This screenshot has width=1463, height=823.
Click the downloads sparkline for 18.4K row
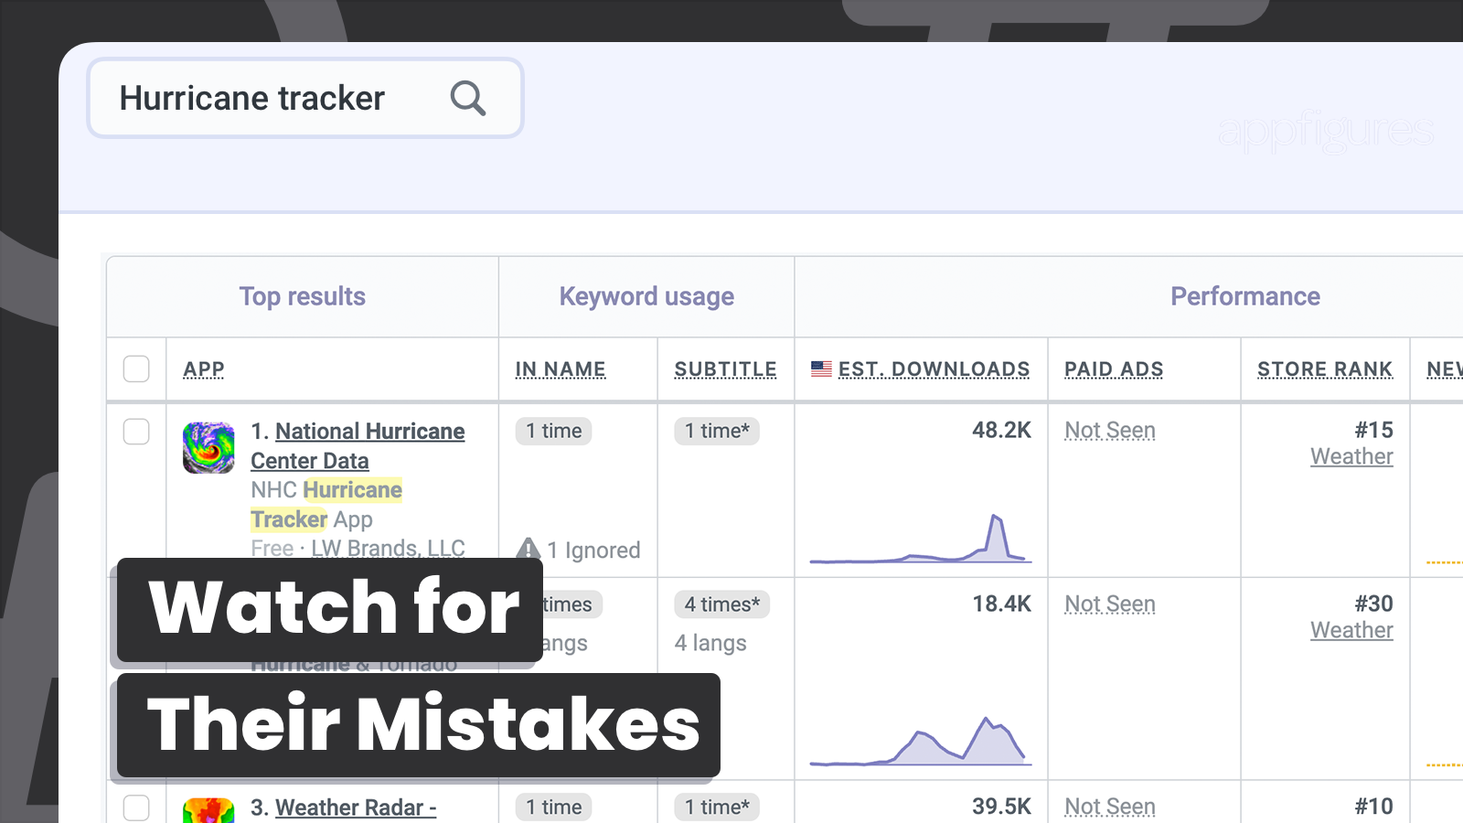[921, 742]
